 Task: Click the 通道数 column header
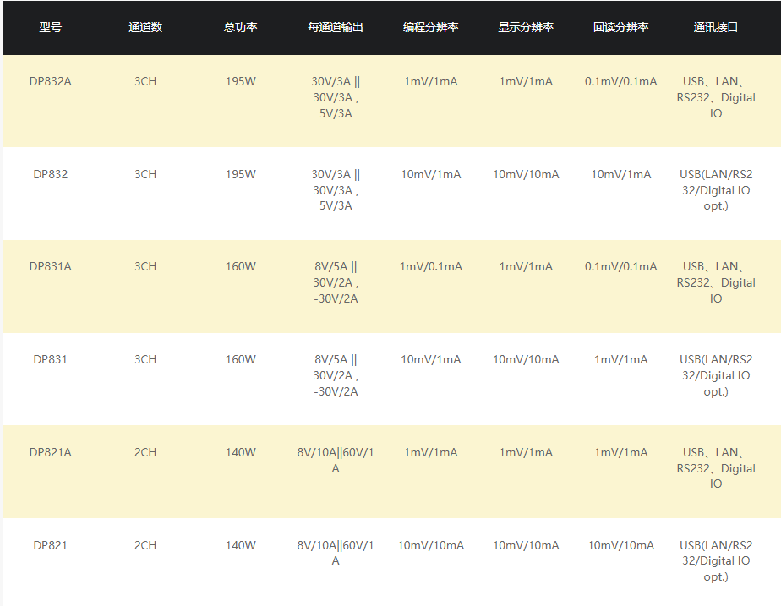click(145, 27)
